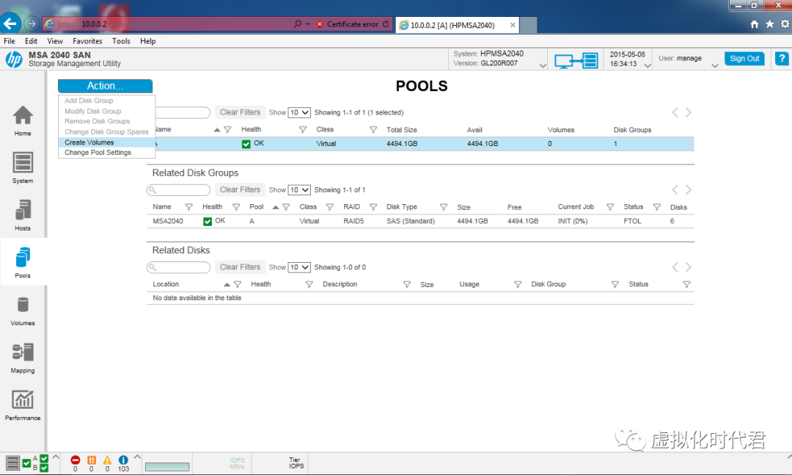Choose Create Volumes from Action menu
Image resolution: width=792 pixels, height=475 pixels.
tap(106, 142)
